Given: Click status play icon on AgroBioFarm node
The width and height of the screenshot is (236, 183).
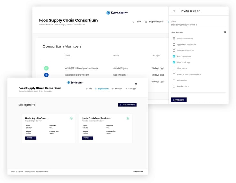Looking at the screenshot, I should tap(71, 118).
